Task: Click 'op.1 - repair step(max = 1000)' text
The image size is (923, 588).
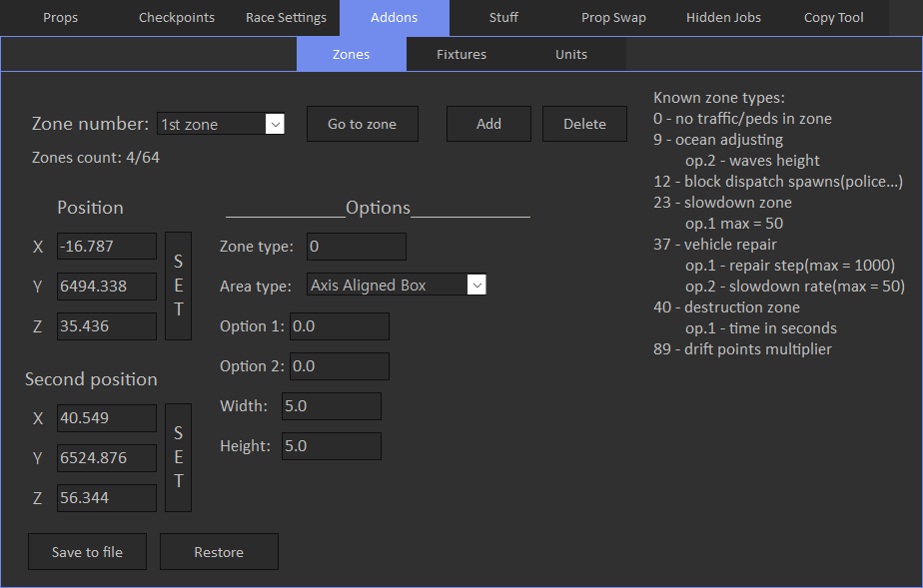Action: (790, 266)
